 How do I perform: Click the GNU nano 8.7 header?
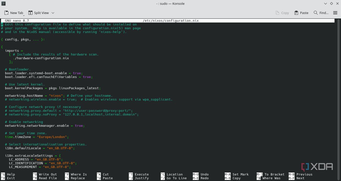(x=17, y=21)
